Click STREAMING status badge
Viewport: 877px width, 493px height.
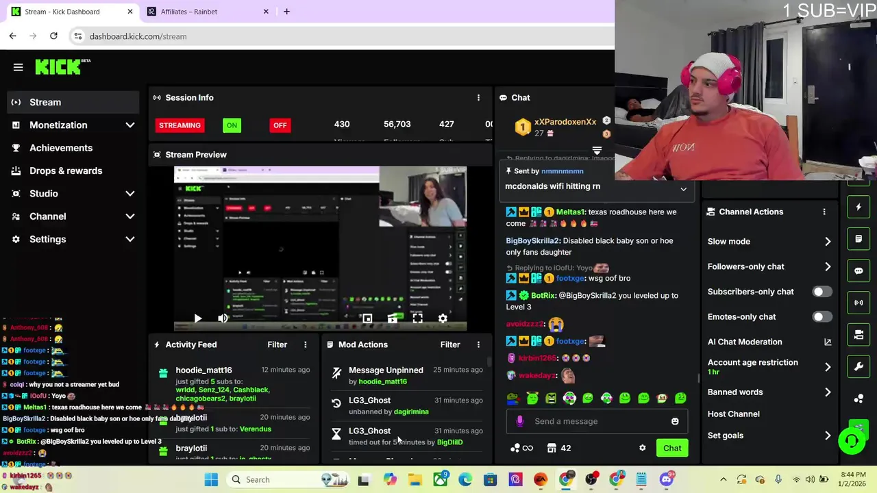pyautogui.click(x=180, y=125)
